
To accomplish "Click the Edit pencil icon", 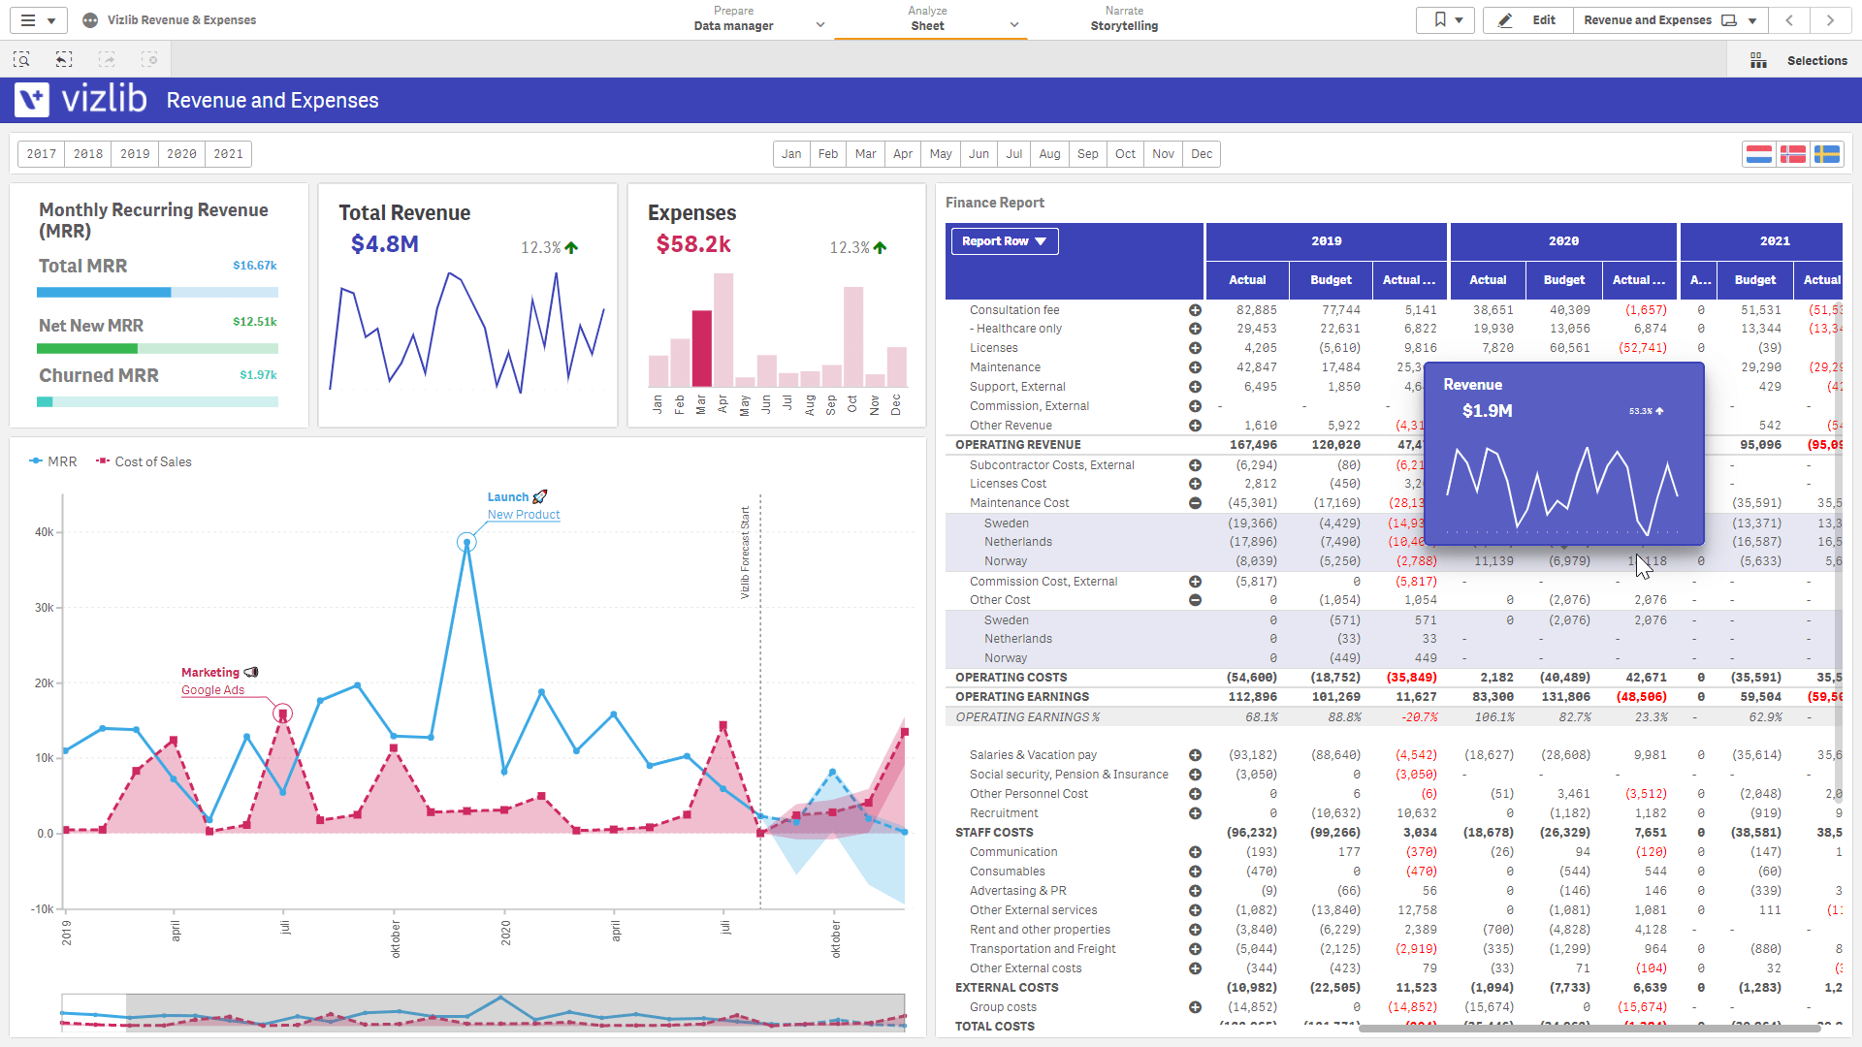I will pos(1505,20).
